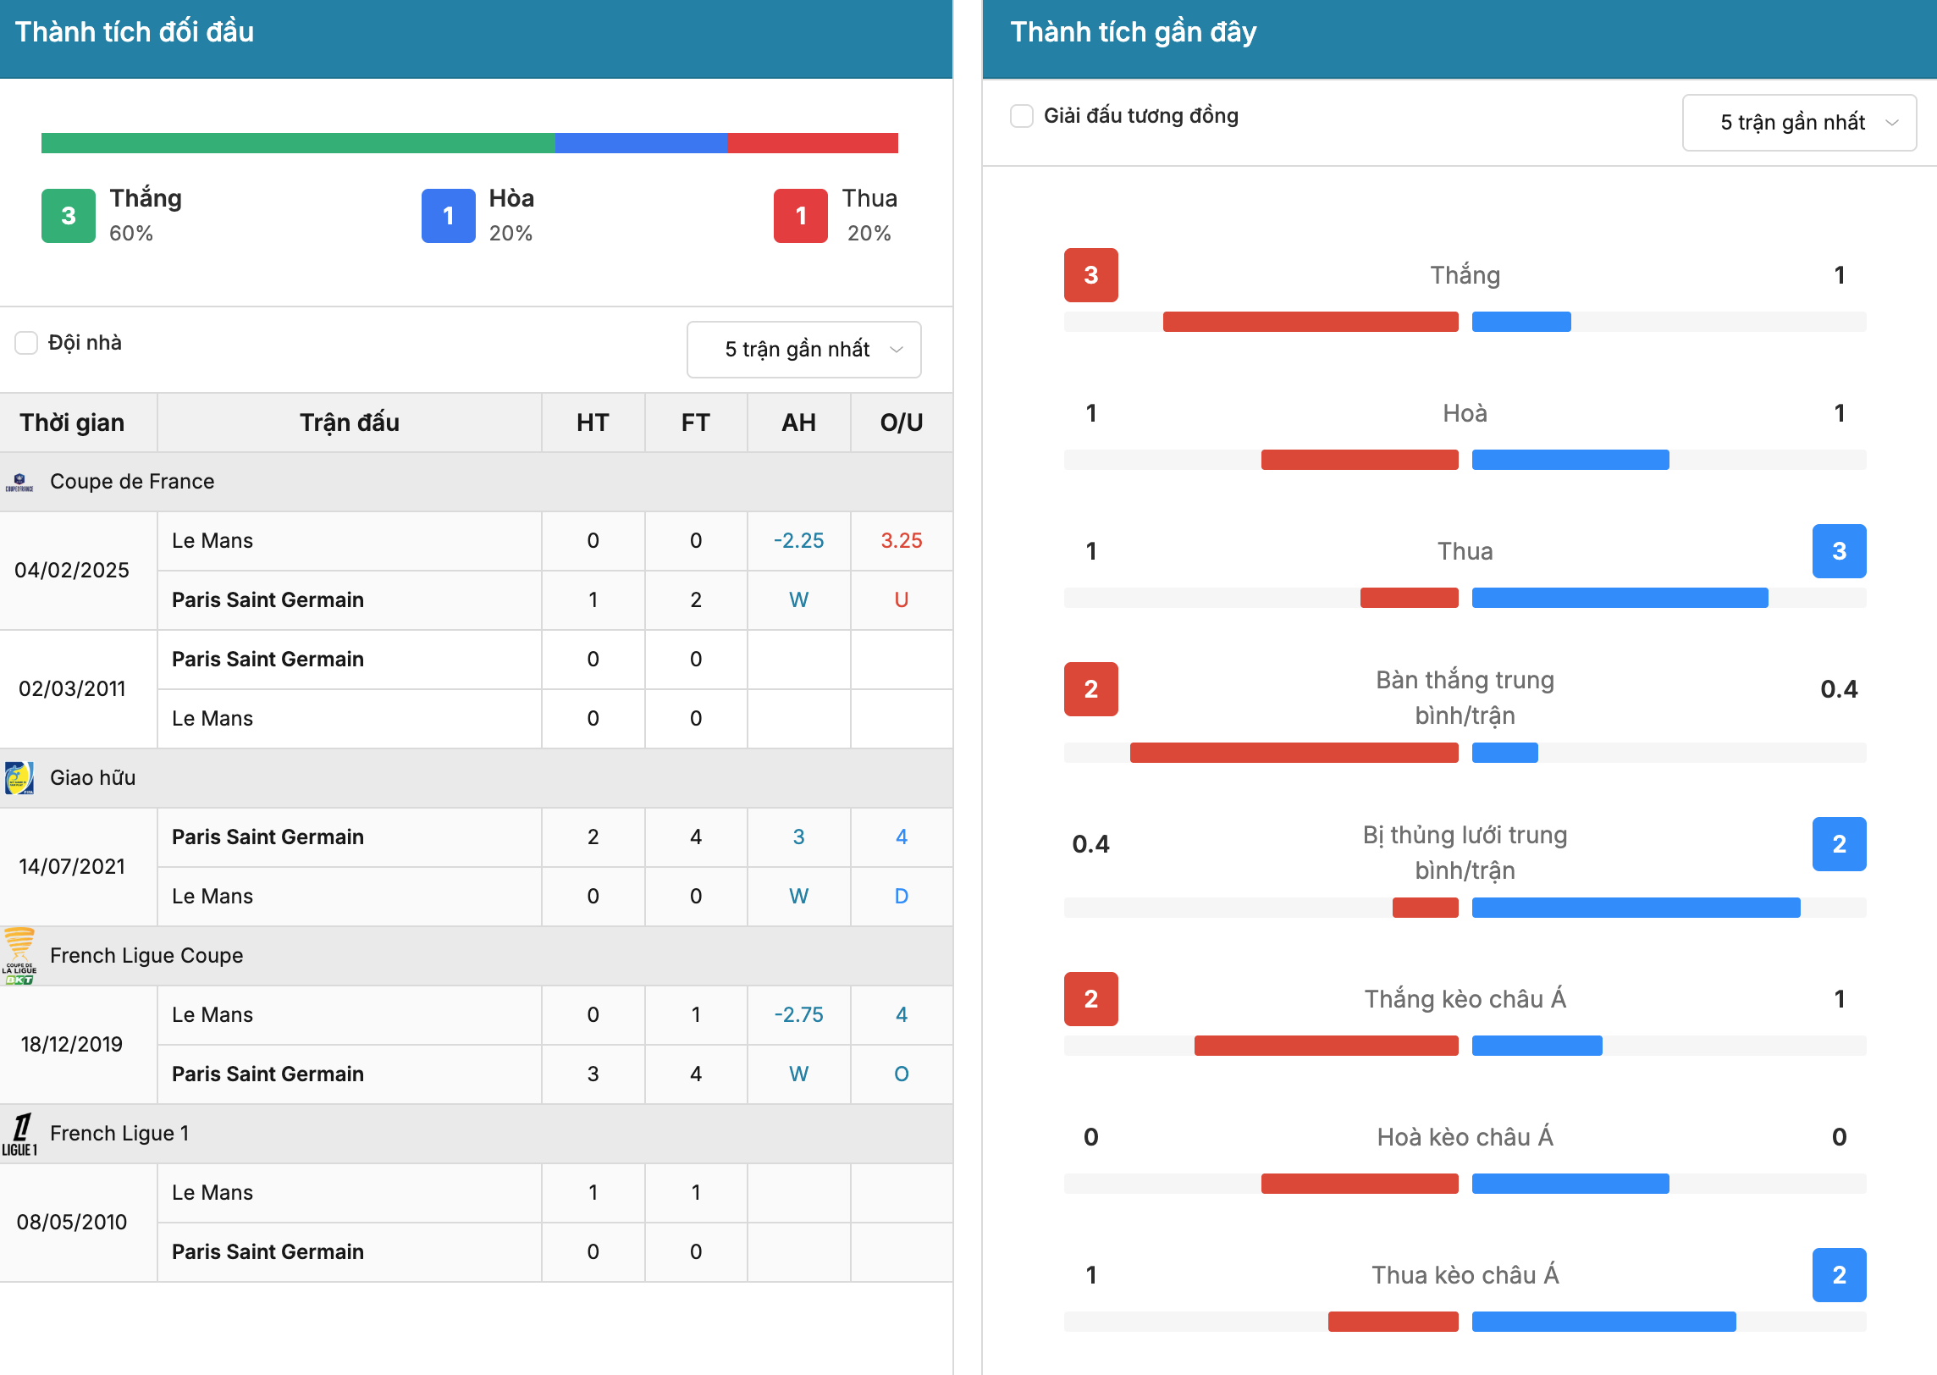Click Paris Saint Germain in the 02/03/2011 match
The width and height of the screenshot is (1937, 1375).
[268, 659]
